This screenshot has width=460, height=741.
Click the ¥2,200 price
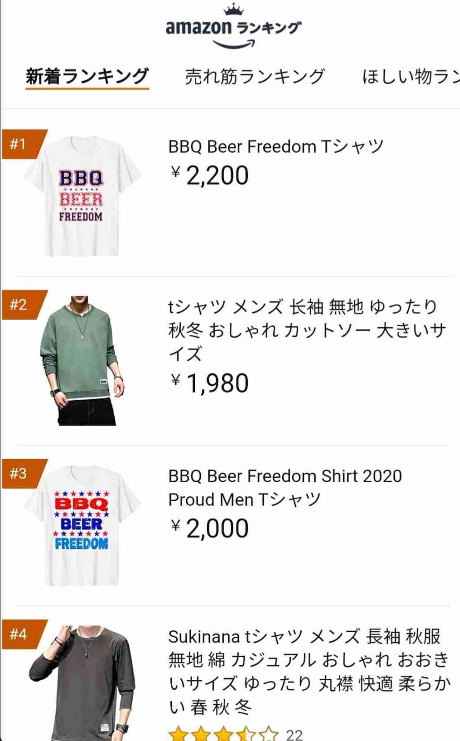click(209, 175)
